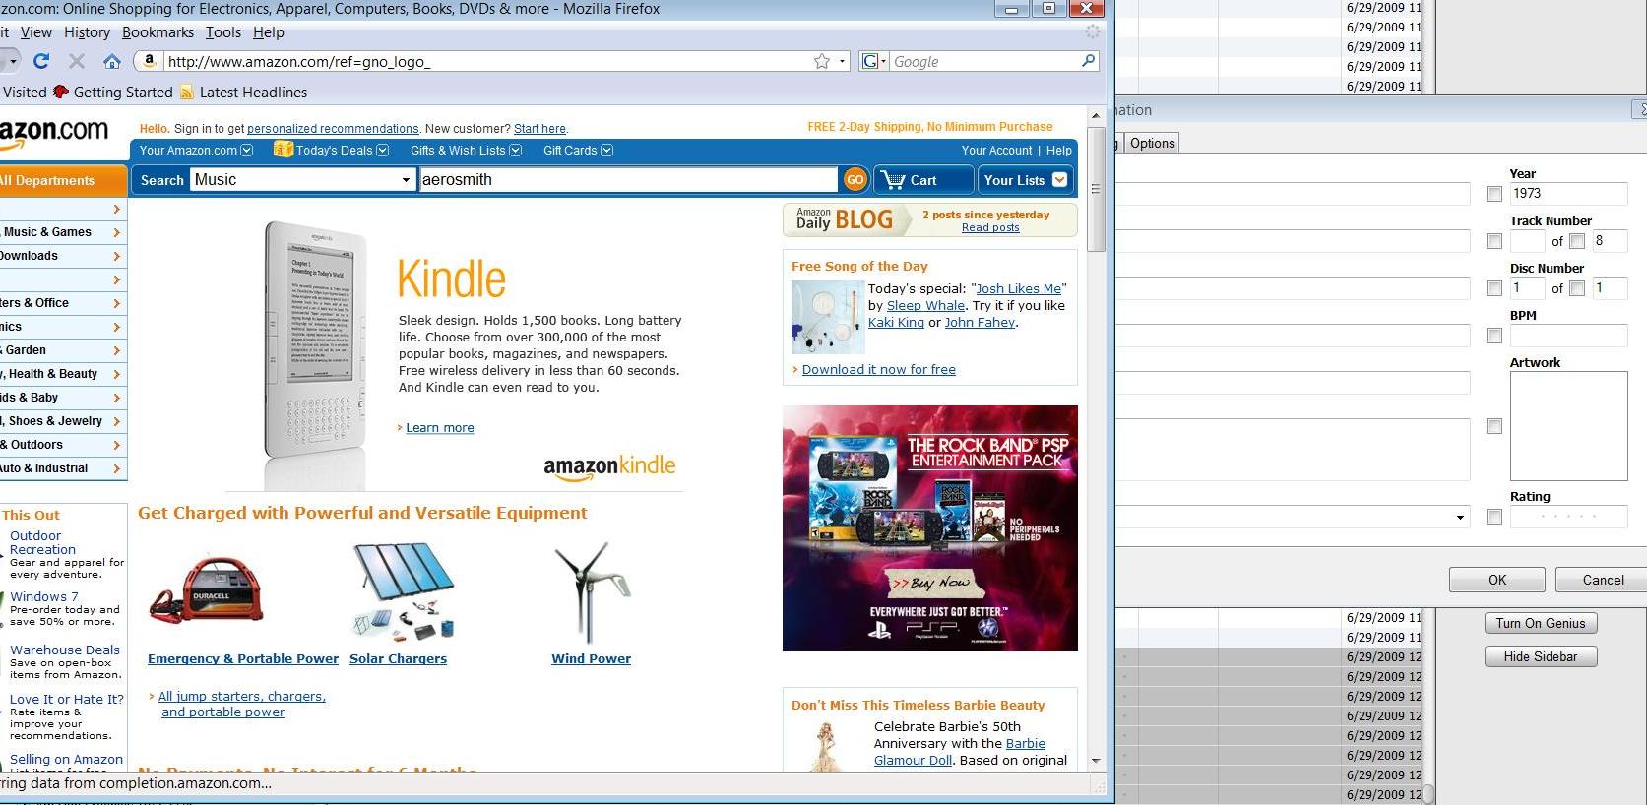
Task: Open the Bookmarks menu
Action: pos(158,32)
